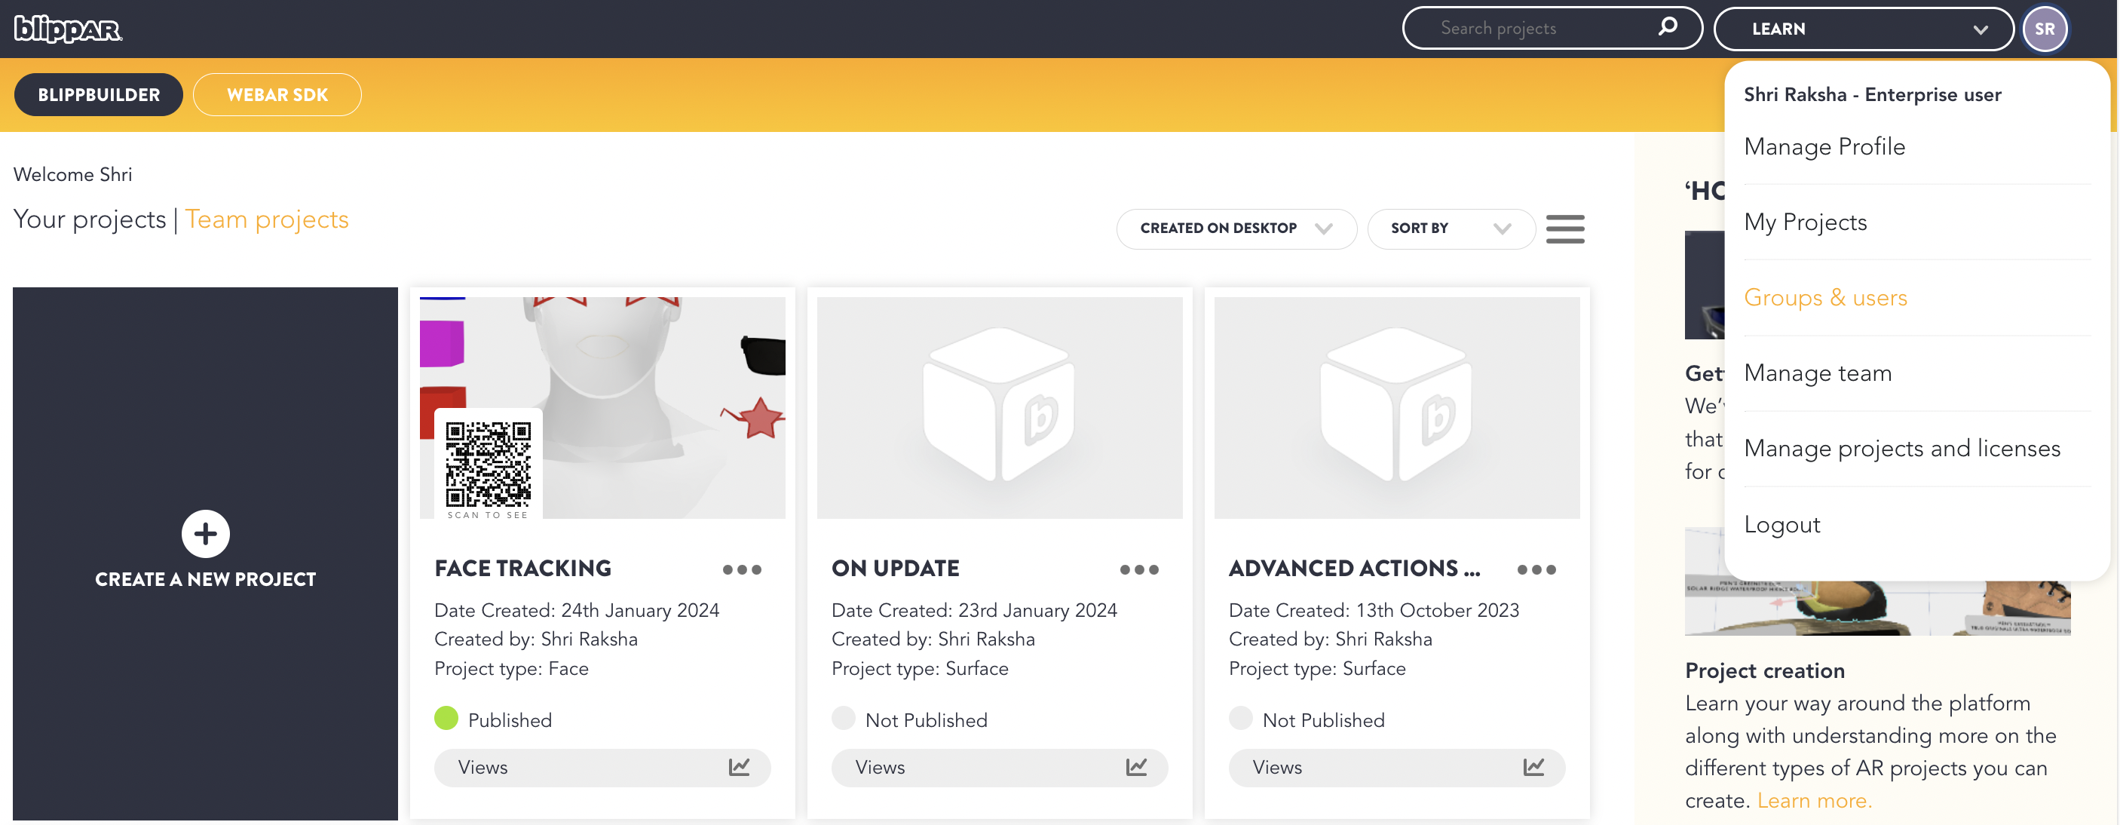Open Advanced Actions three-dot options menu

tap(1536, 570)
